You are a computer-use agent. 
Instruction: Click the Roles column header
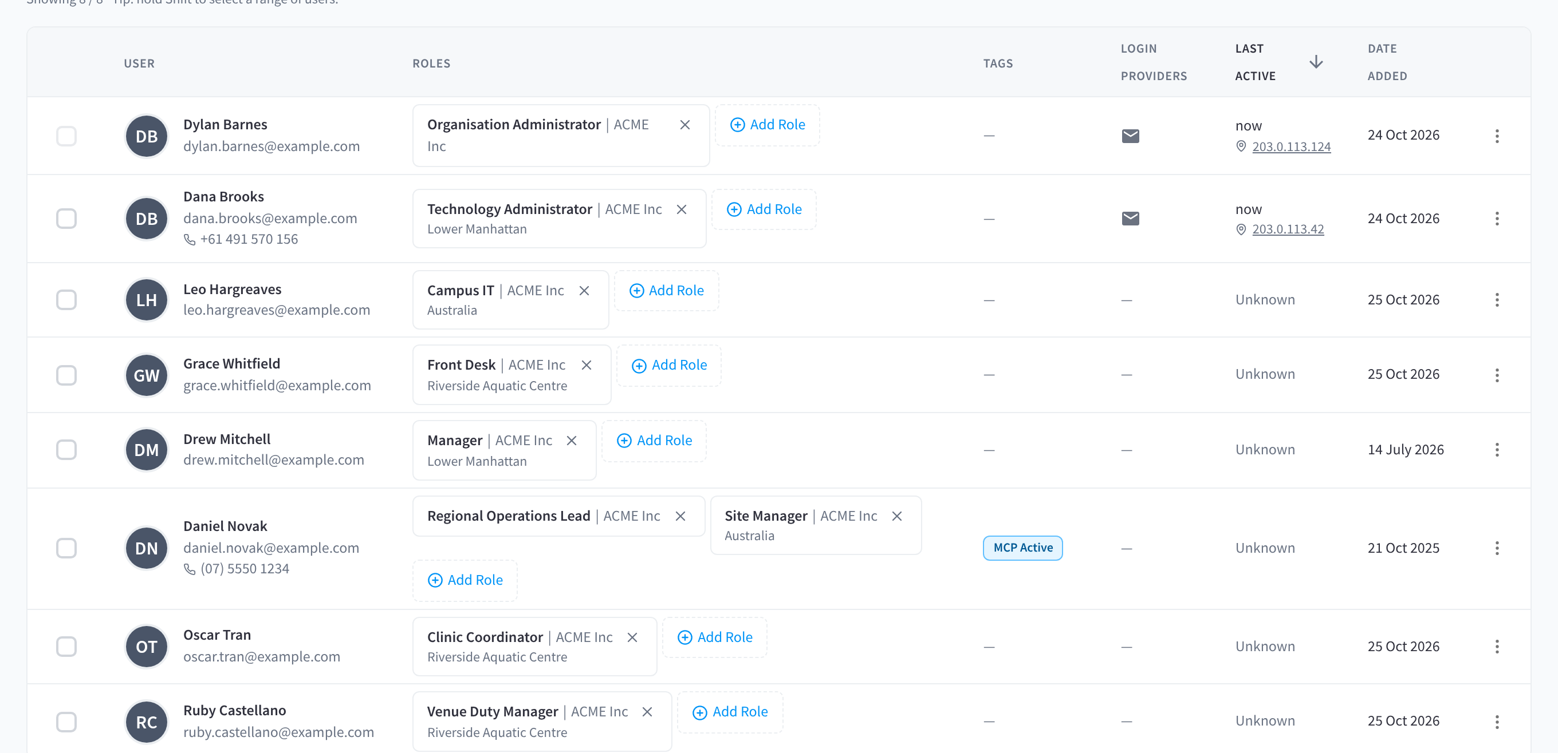[x=431, y=64]
